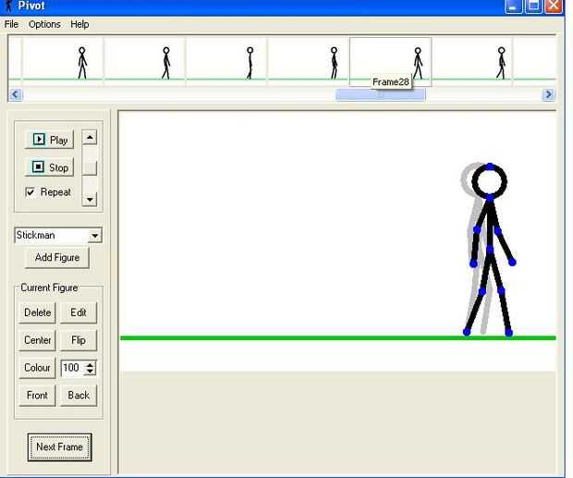Select the frame thumbnail after Frame28
Viewport: 573px width, 478px height.
tap(472, 61)
